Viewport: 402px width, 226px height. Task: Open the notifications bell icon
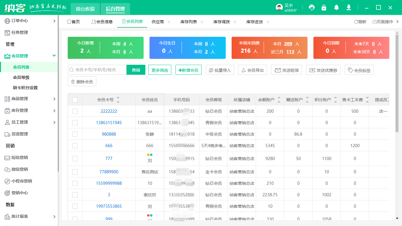coord(336,8)
